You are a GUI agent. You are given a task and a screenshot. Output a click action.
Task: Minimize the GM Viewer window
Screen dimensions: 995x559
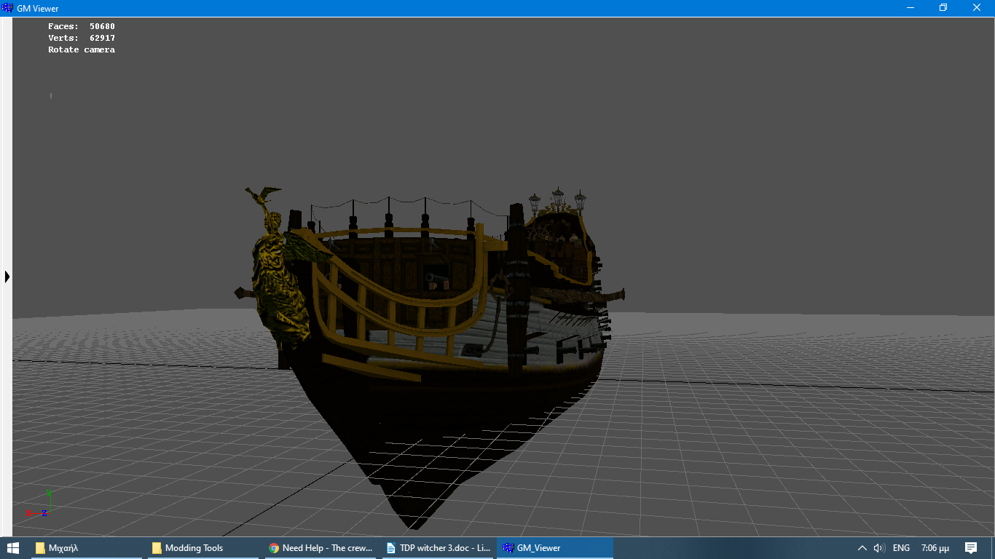tap(911, 8)
